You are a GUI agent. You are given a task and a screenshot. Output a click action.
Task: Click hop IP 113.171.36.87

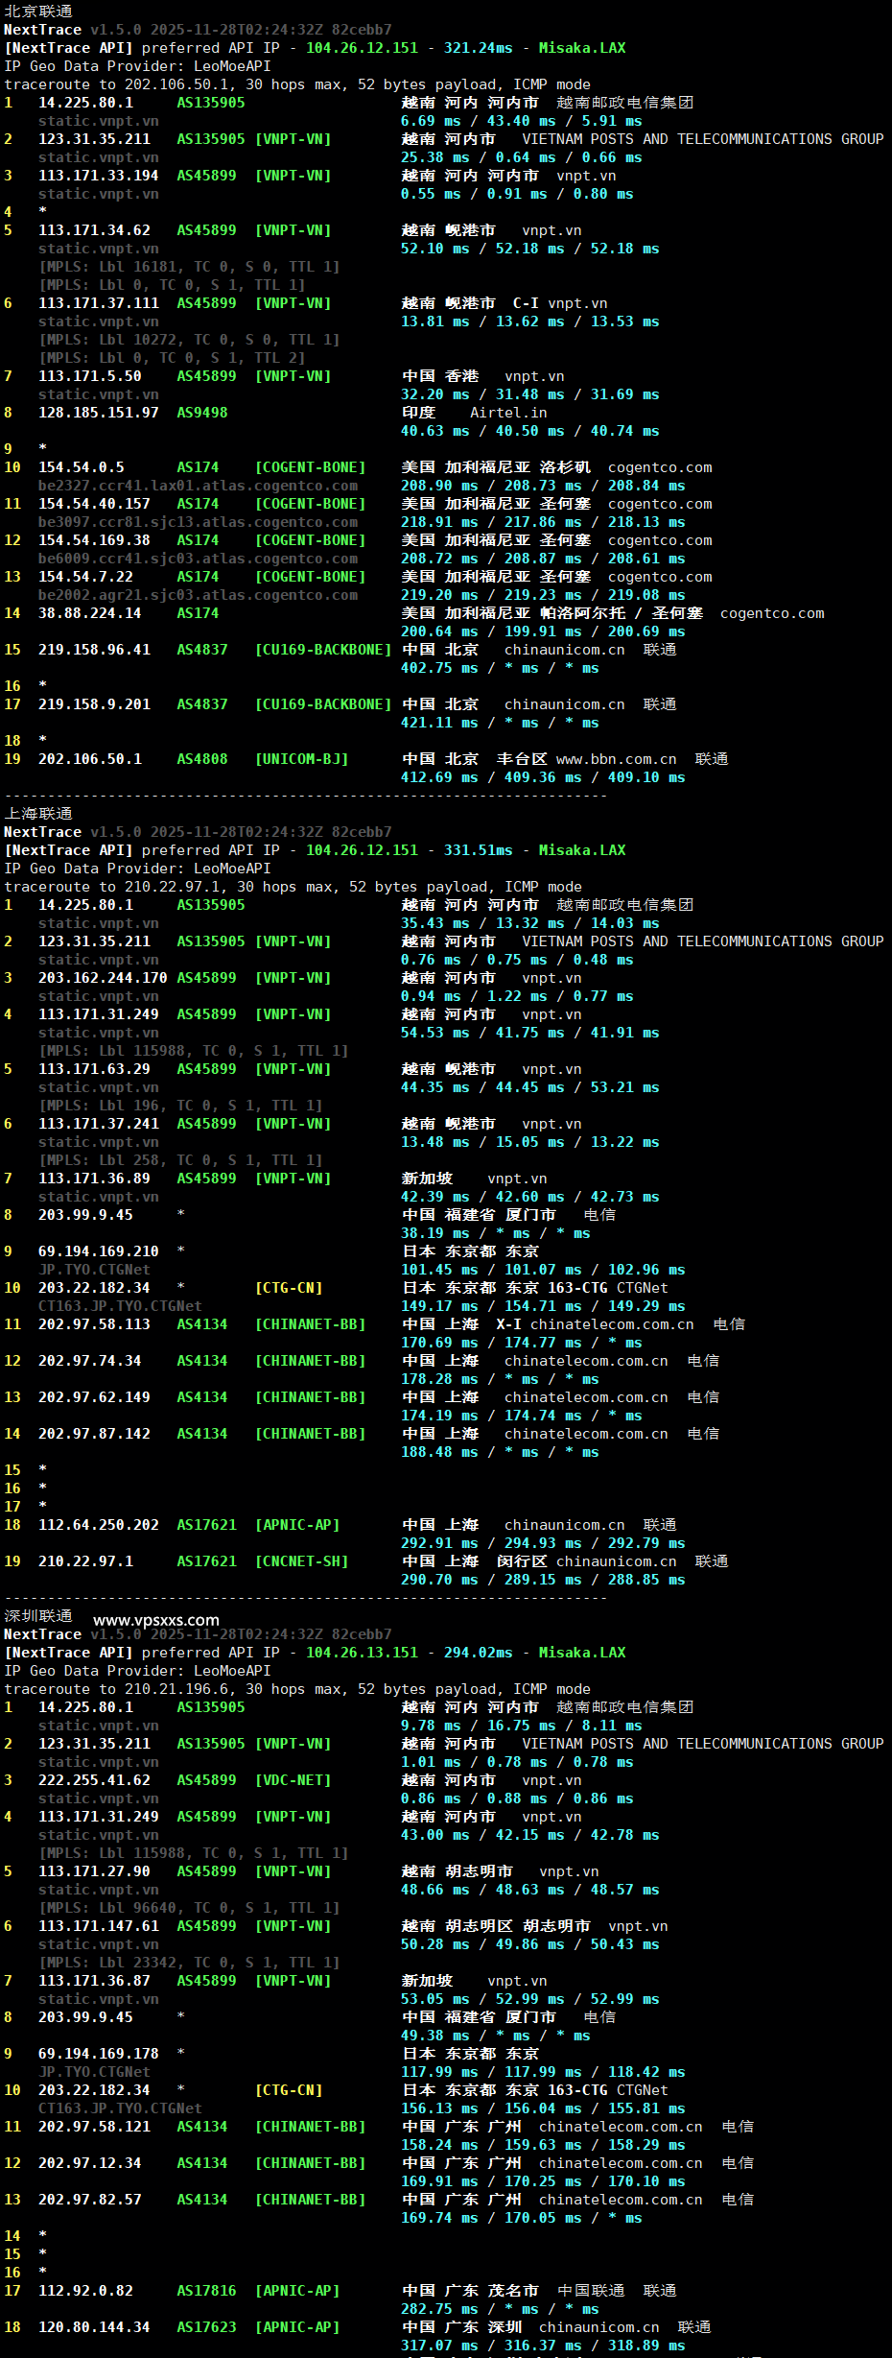[94, 1981]
